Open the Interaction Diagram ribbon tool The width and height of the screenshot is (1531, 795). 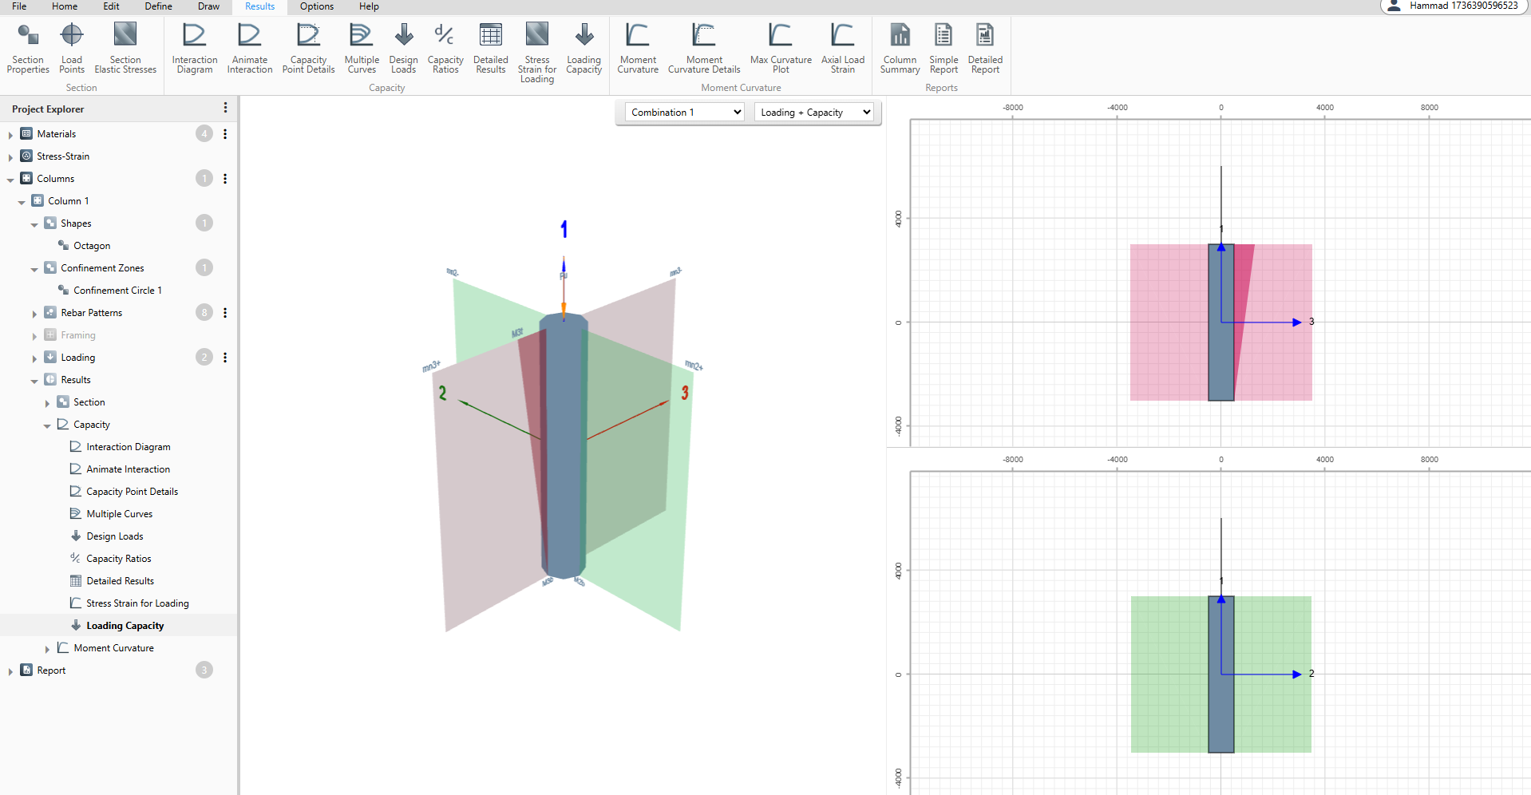(x=194, y=48)
